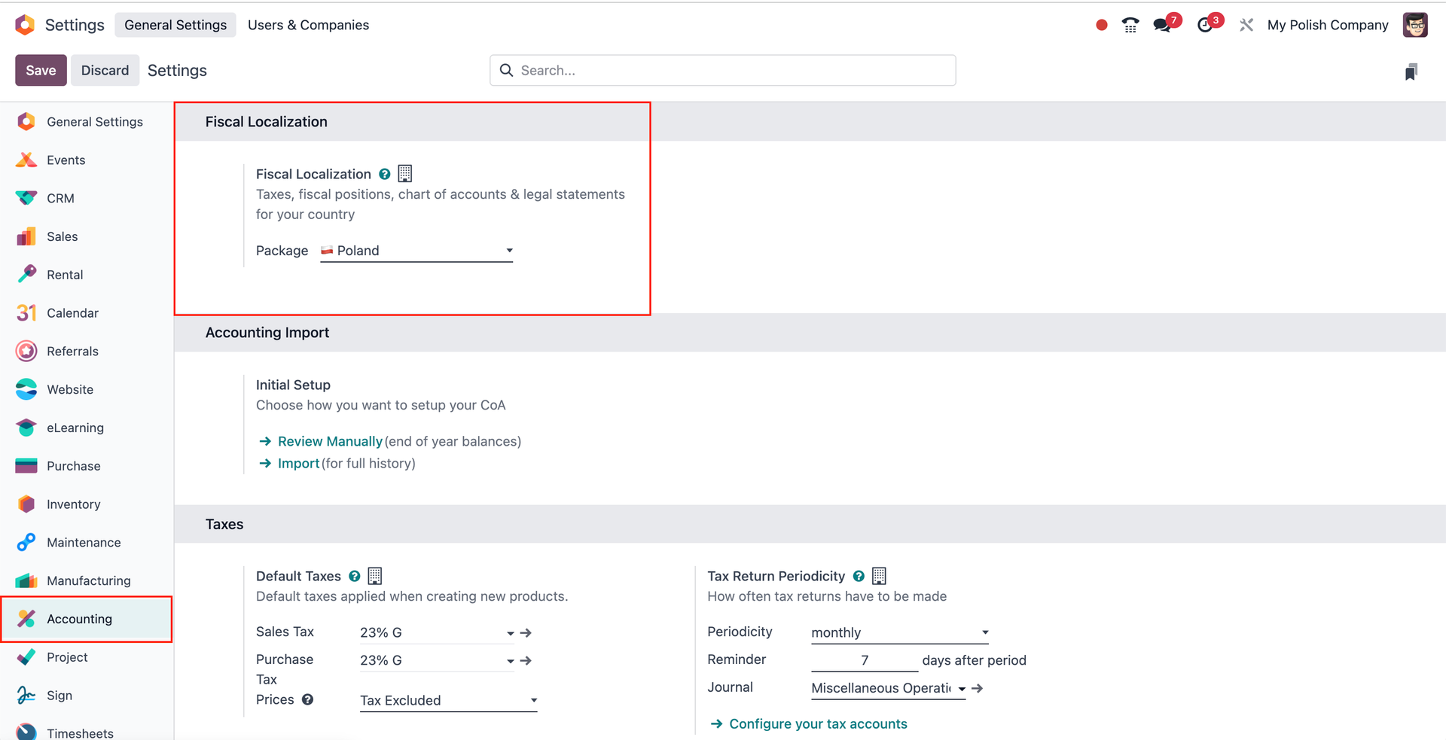Click the bookmark icon near search
The image size is (1446, 740).
(1411, 72)
